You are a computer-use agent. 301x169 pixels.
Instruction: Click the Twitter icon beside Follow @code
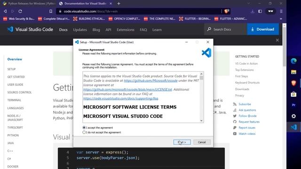click(235, 116)
